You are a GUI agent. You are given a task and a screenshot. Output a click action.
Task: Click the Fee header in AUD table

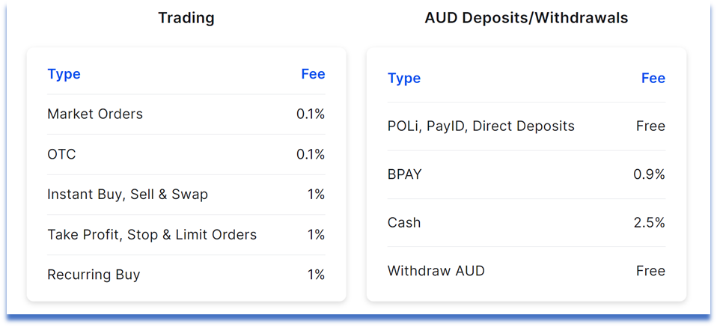click(653, 79)
